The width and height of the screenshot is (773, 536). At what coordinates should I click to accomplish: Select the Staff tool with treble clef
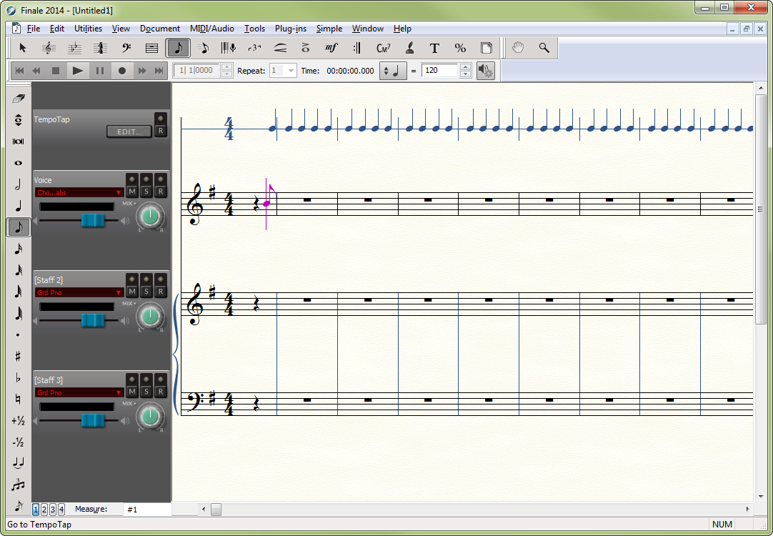(49, 48)
